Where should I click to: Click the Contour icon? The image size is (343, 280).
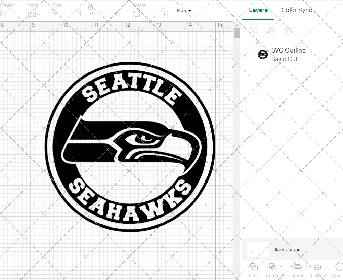(x=339, y=267)
